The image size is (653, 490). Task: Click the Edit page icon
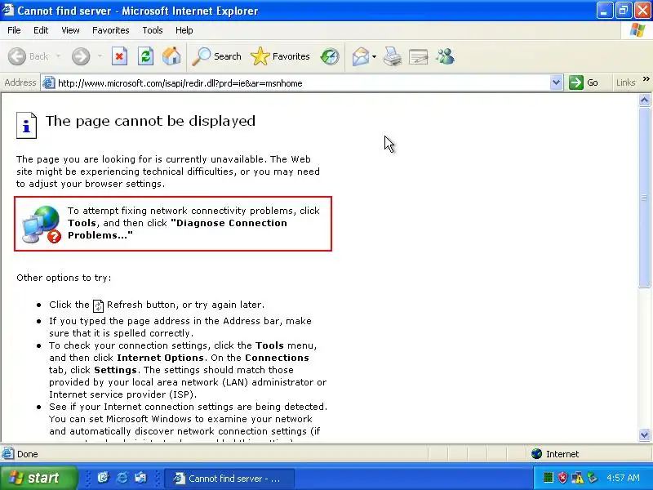419,56
